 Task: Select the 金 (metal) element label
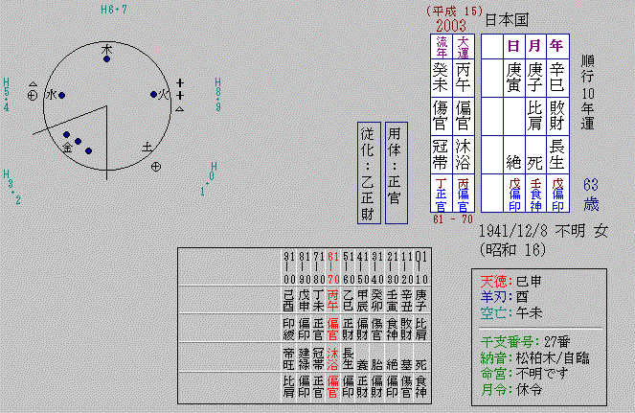[67, 149]
